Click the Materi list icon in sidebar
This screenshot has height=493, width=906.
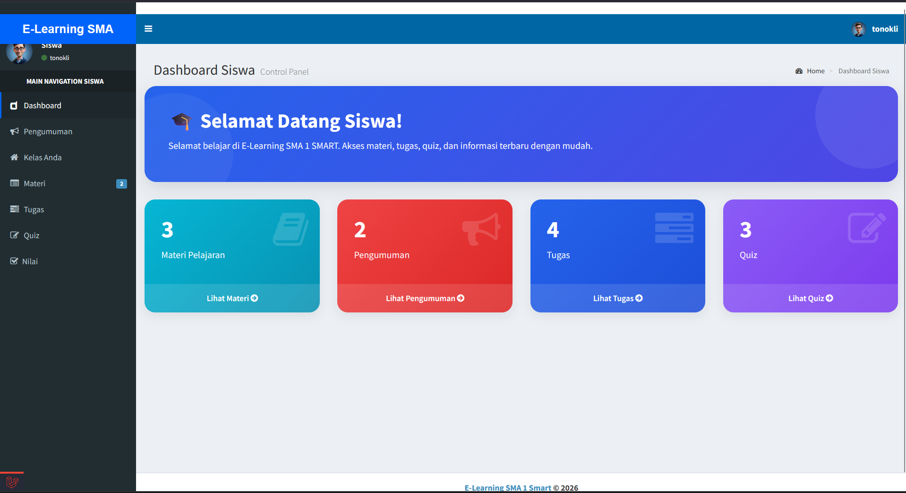point(15,183)
